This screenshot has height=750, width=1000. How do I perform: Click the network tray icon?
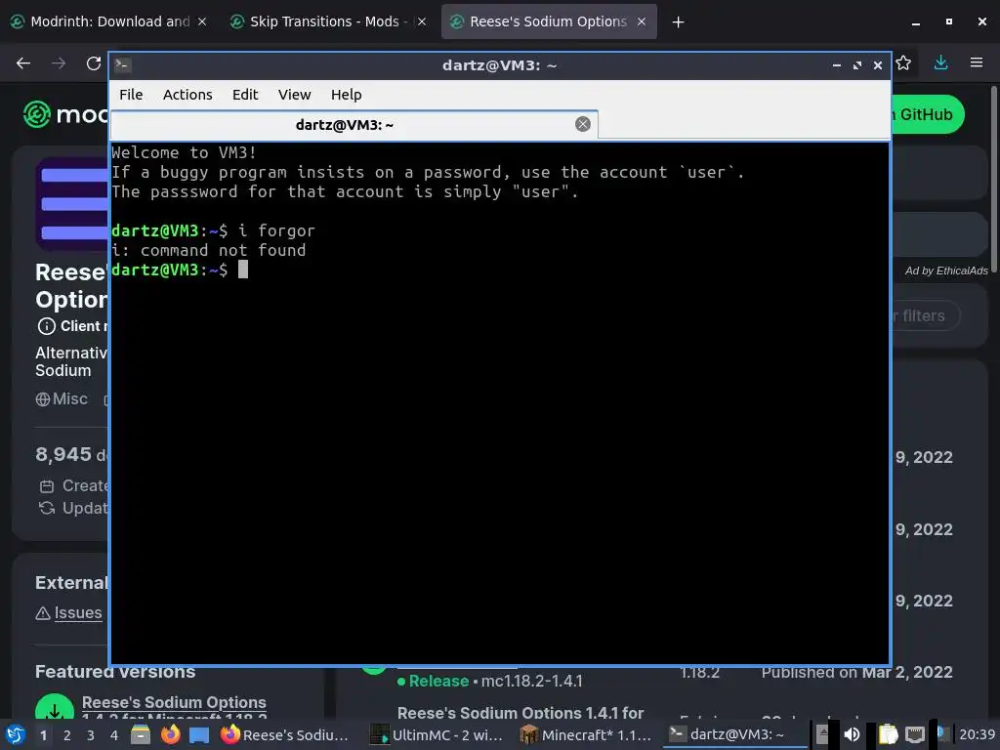(x=914, y=734)
